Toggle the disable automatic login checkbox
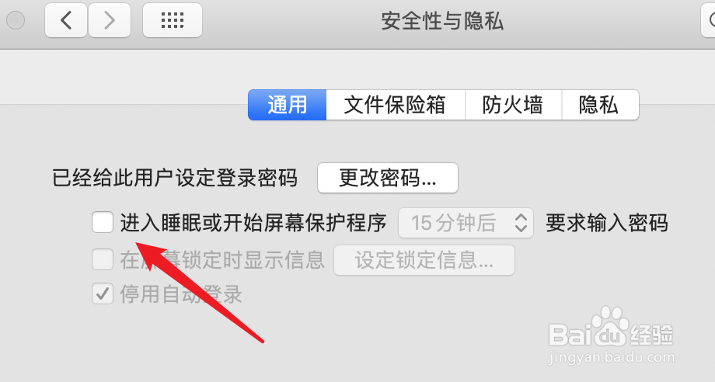The height and width of the screenshot is (382, 715). tap(103, 293)
